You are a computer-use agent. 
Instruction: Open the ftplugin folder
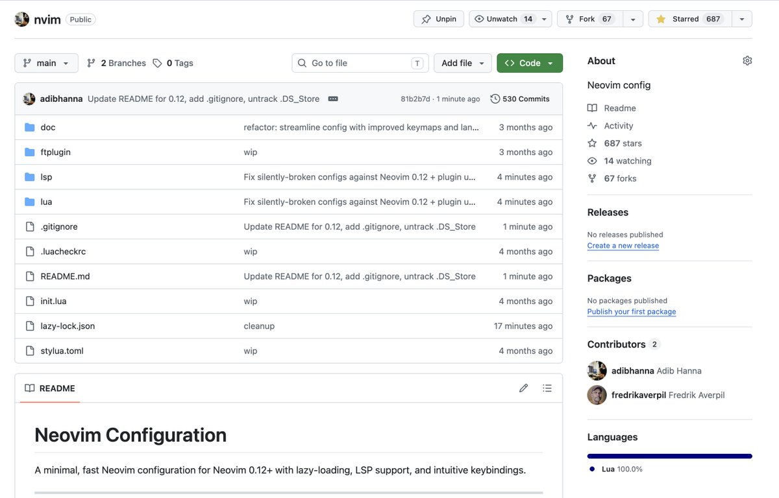point(56,152)
